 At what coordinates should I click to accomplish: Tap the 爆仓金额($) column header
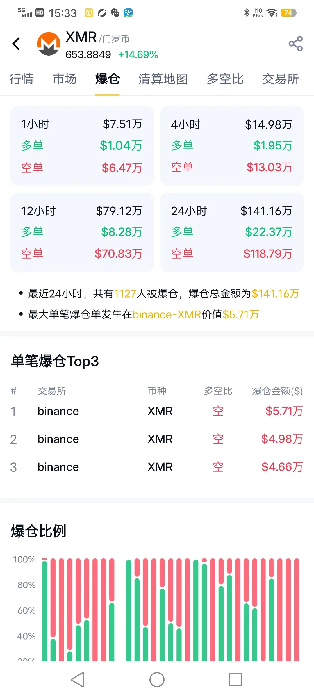point(277,391)
